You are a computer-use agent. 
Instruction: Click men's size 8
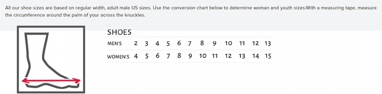pos(202,43)
